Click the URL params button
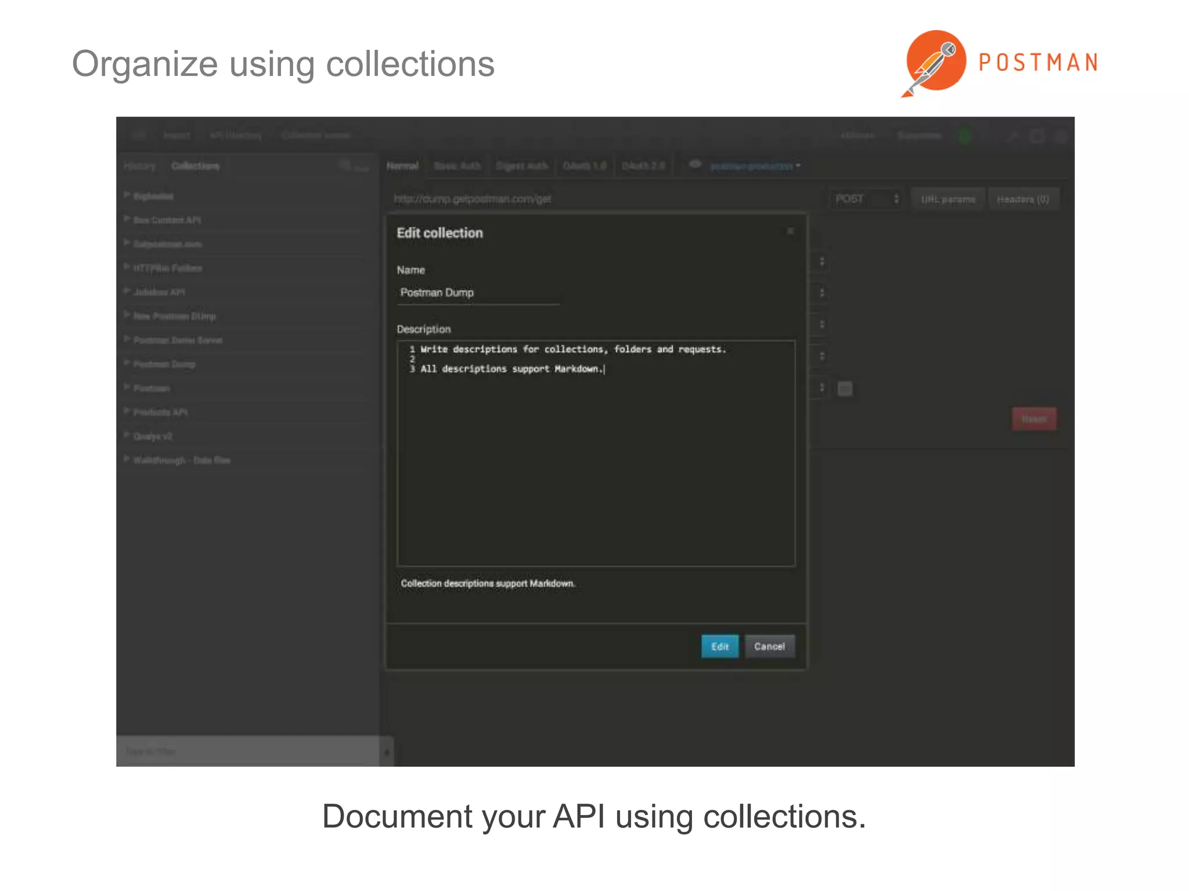Viewport: 1189px width, 891px height. coord(948,199)
